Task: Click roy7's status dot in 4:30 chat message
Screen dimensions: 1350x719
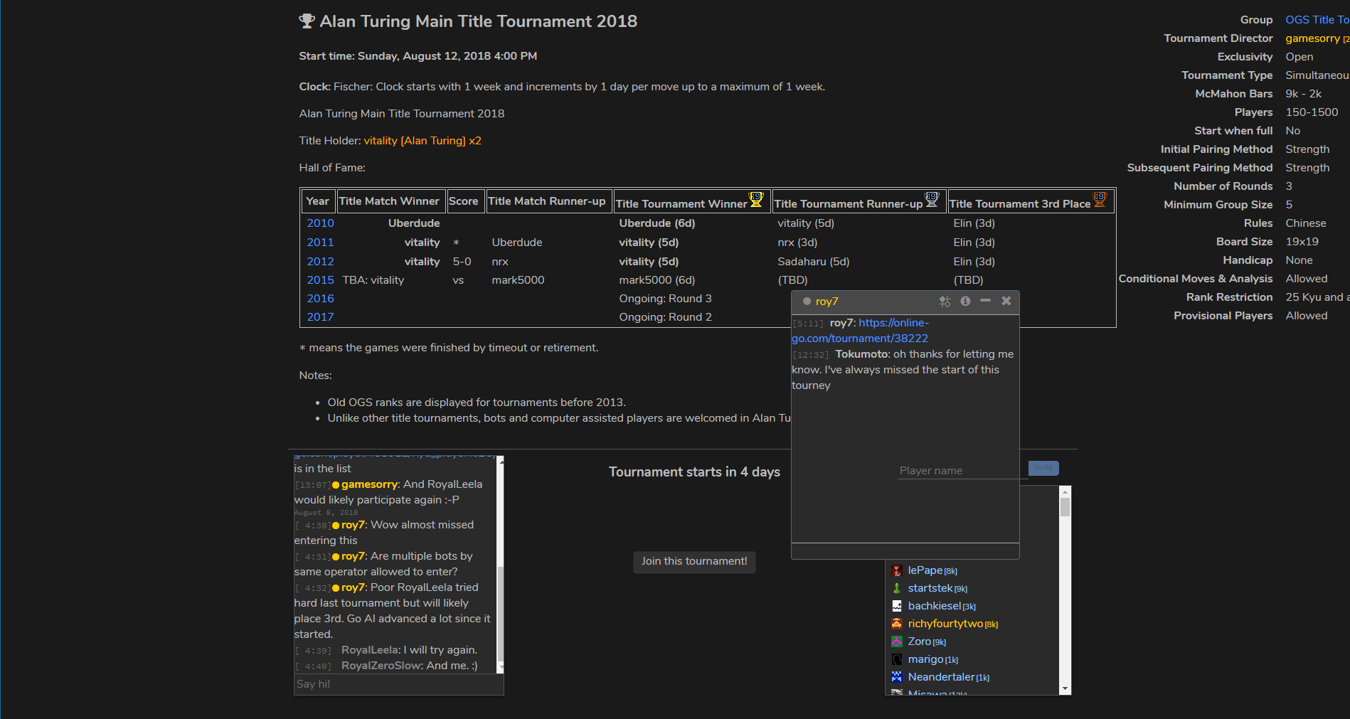Action: click(x=336, y=526)
